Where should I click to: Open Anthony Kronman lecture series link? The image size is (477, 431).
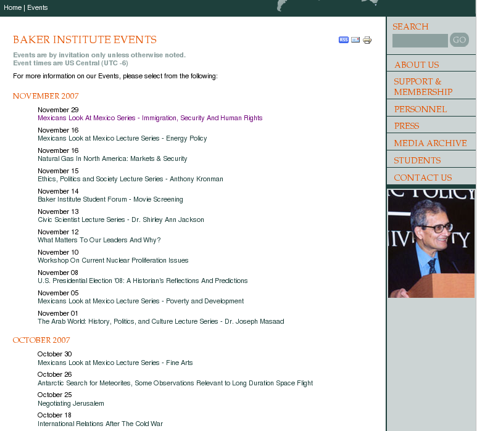(x=130, y=179)
